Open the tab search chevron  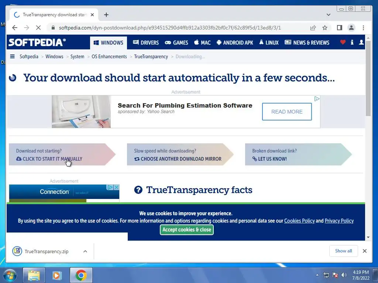point(328,15)
